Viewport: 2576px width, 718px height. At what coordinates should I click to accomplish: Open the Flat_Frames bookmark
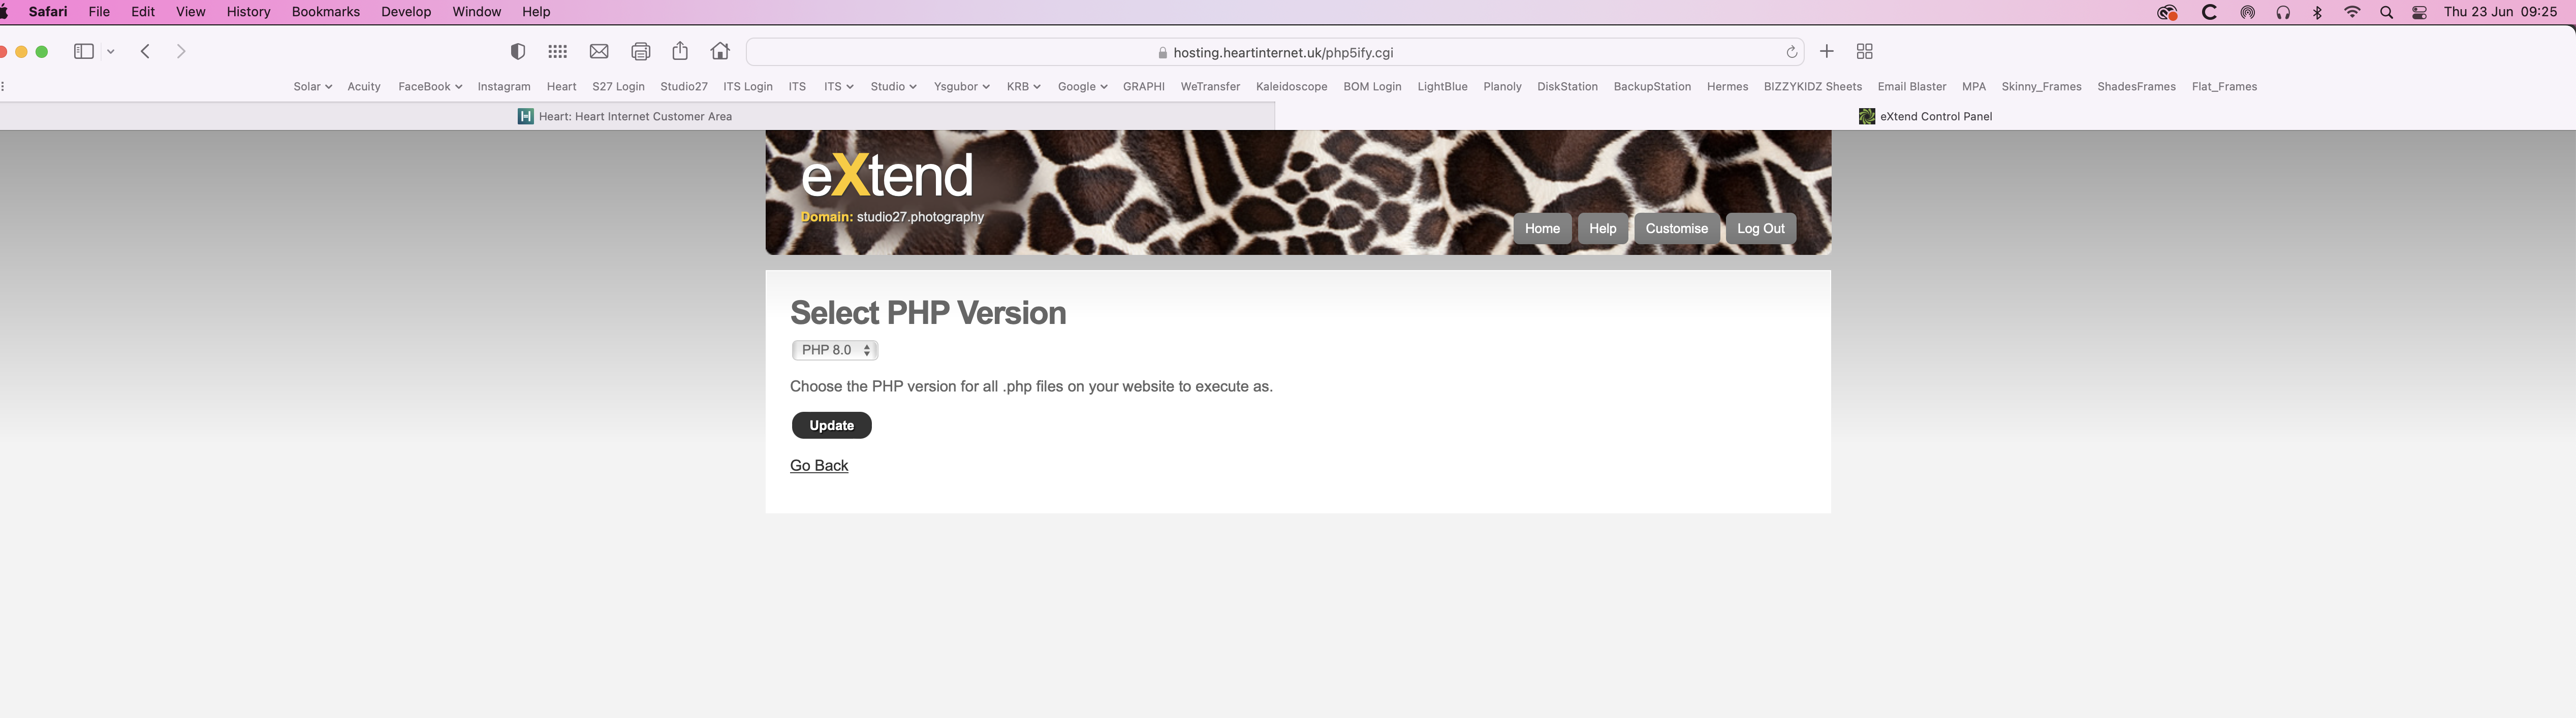(2224, 87)
